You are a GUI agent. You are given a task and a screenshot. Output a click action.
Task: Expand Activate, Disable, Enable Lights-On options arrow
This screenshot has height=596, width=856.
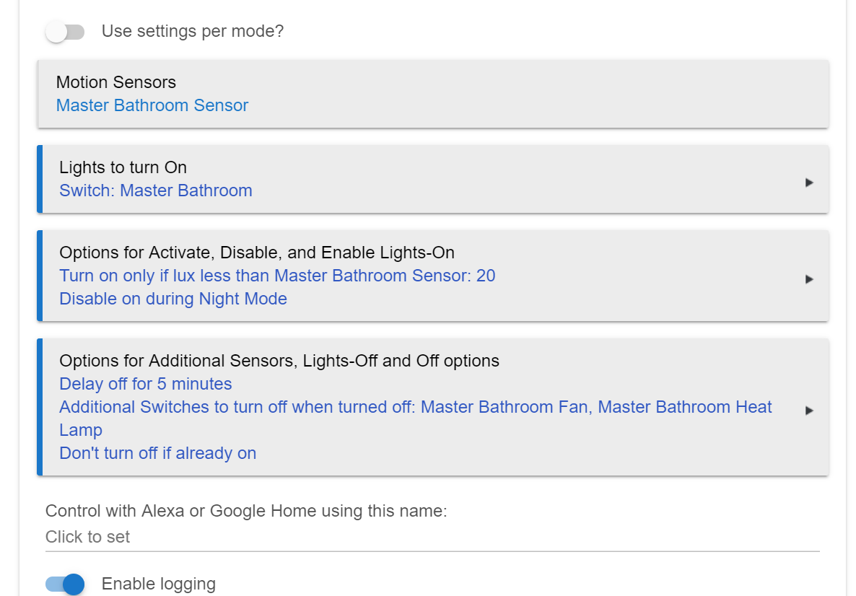[809, 279]
